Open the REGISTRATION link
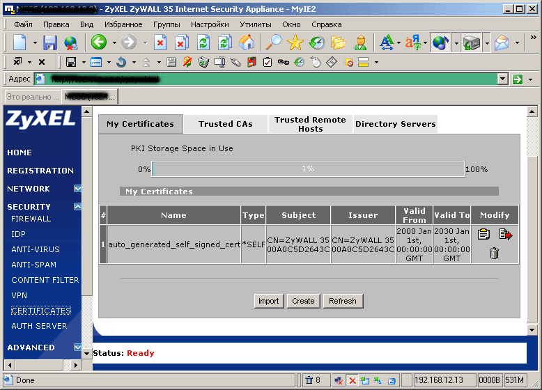Image resolution: width=542 pixels, height=390 pixels. pos(40,171)
